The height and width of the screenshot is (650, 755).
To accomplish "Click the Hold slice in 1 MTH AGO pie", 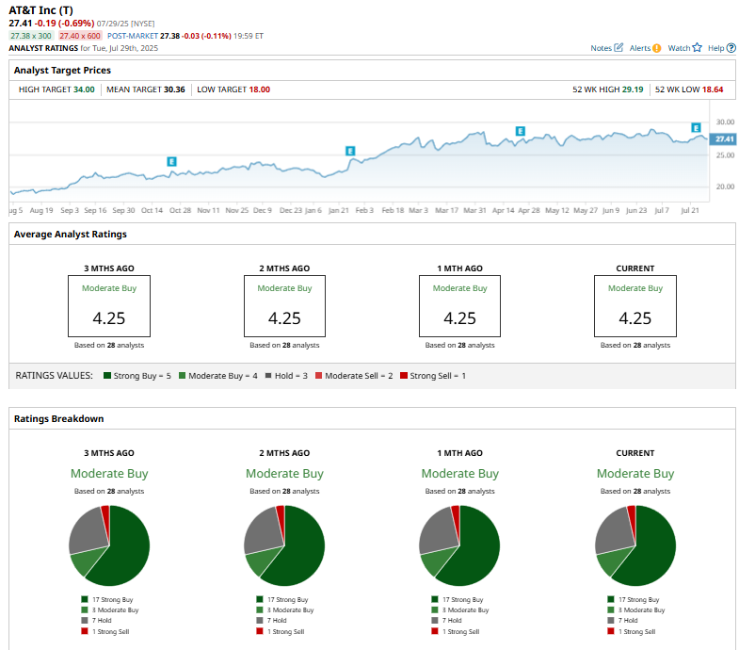I will click(x=439, y=530).
